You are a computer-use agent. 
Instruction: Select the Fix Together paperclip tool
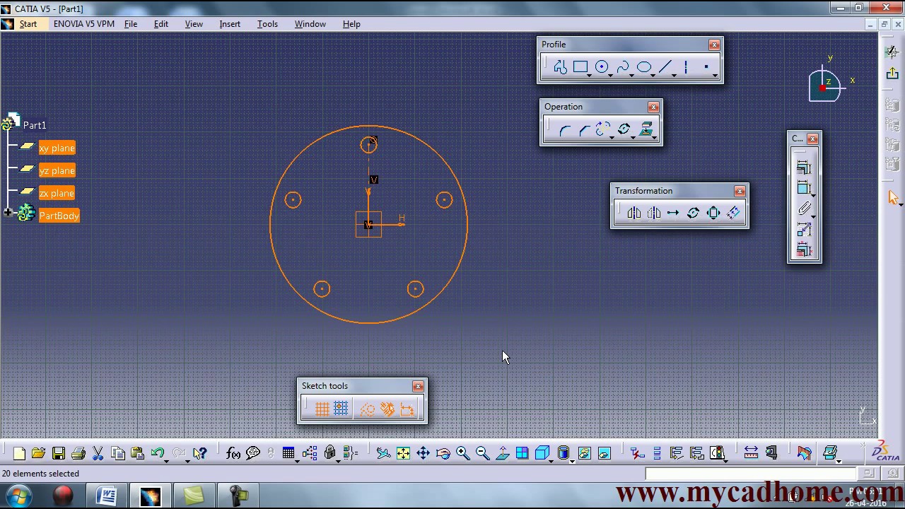804,209
